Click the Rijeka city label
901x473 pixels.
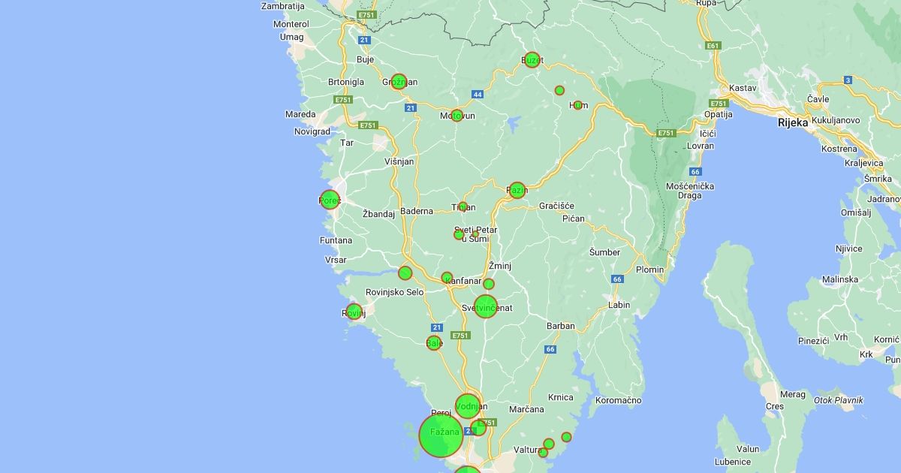(x=793, y=122)
